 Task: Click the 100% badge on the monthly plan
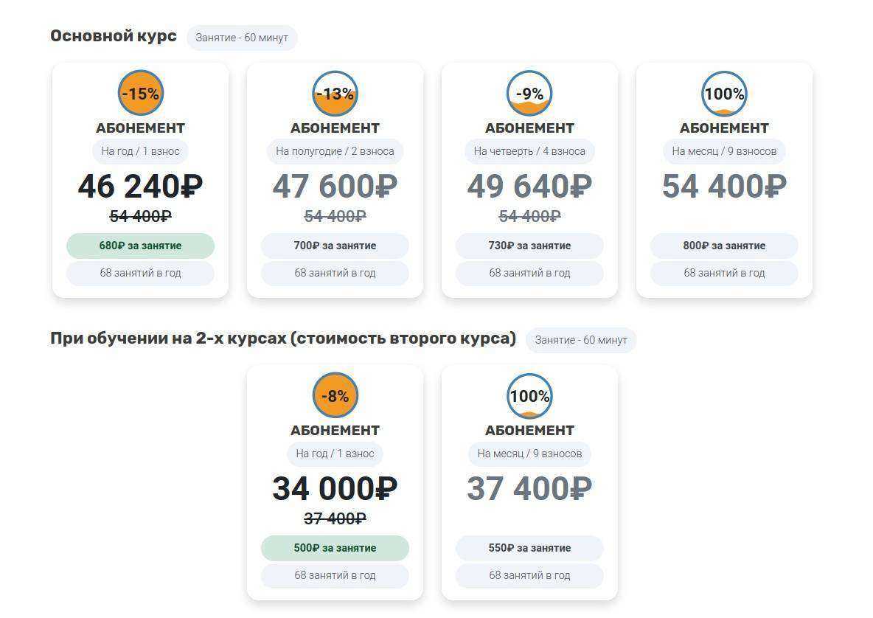(x=723, y=93)
